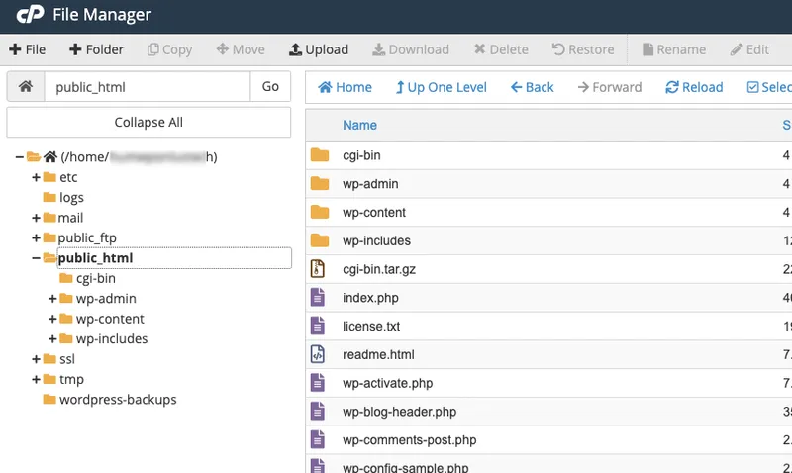Click the home icon beside path field
792x473 pixels.
tap(26, 87)
